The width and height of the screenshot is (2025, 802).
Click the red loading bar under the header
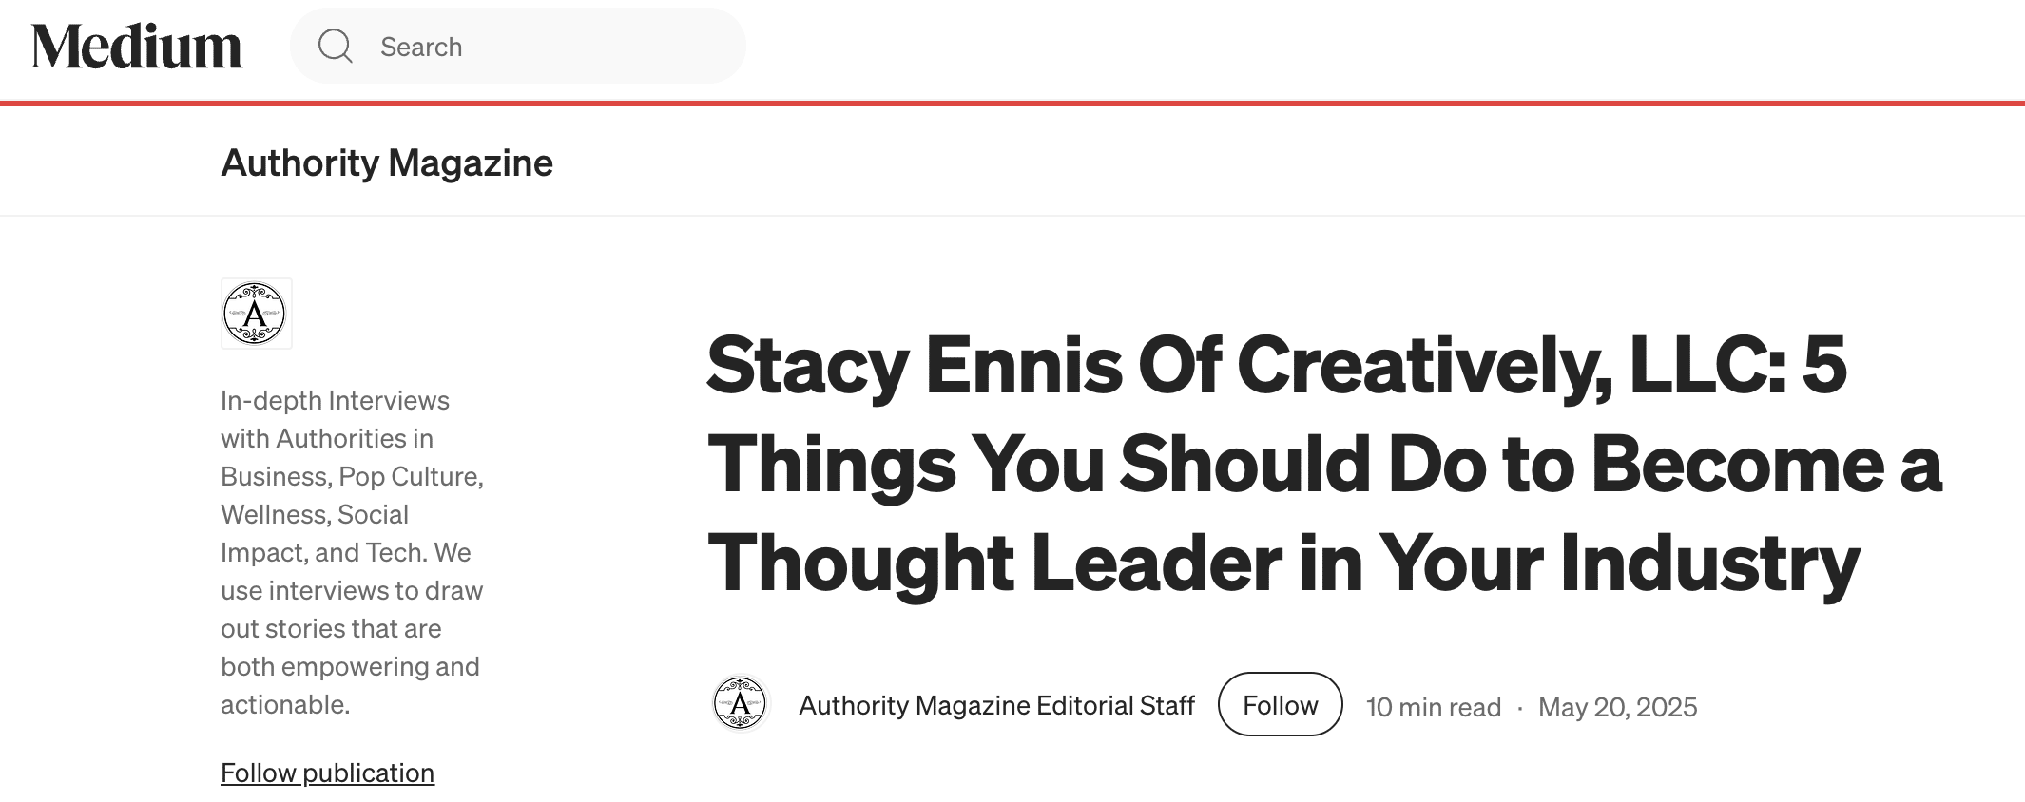click(x=1012, y=103)
